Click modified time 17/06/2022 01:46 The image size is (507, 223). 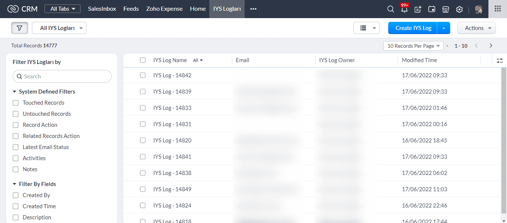coord(425,108)
